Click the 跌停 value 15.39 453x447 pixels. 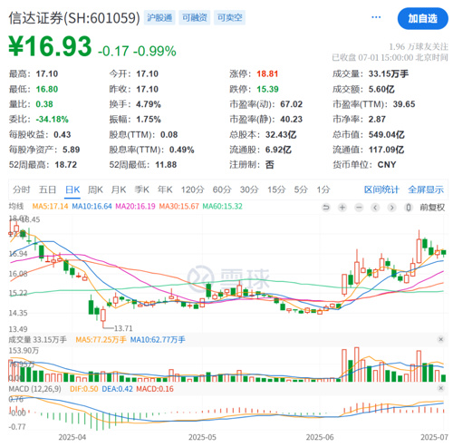(x=267, y=89)
